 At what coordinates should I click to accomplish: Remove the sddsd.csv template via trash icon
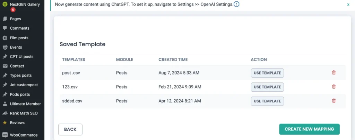coord(334,101)
